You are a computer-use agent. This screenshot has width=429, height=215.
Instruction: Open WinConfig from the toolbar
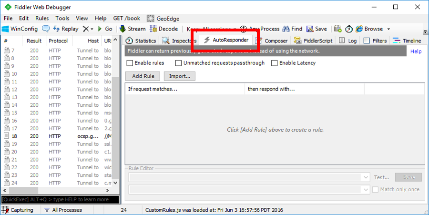click(x=20, y=29)
